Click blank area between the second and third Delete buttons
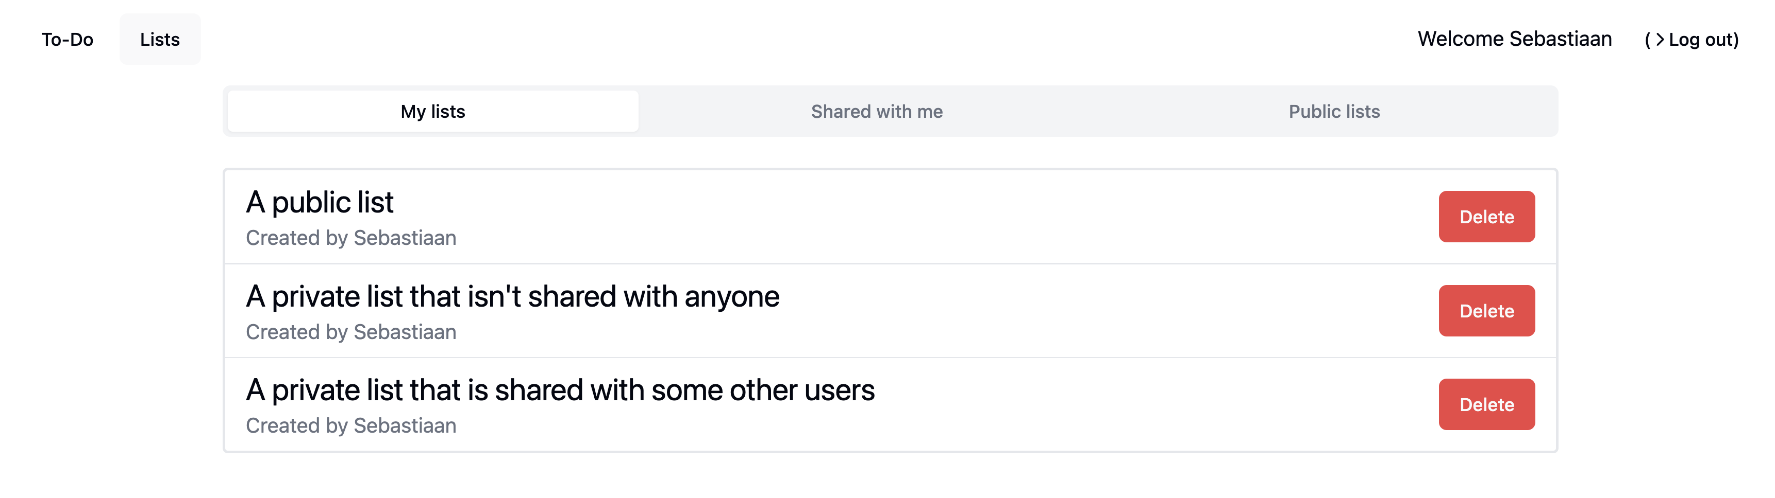 pyautogui.click(x=1486, y=358)
